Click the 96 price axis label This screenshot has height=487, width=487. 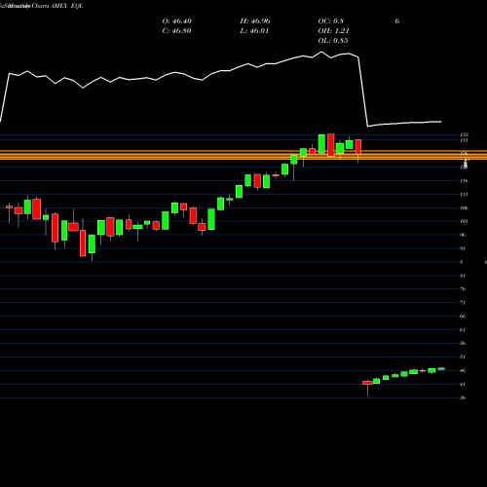[x=463, y=235]
